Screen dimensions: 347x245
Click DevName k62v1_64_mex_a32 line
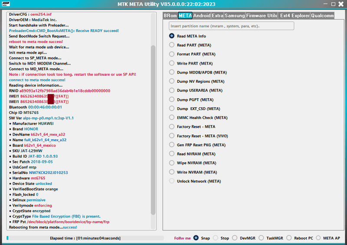37,135
